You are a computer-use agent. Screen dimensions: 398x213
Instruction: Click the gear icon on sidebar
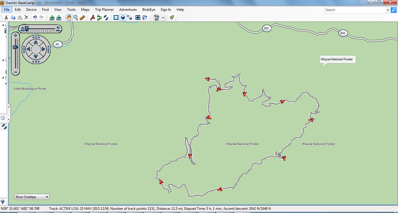pyautogui.click(x=3, y=118)
